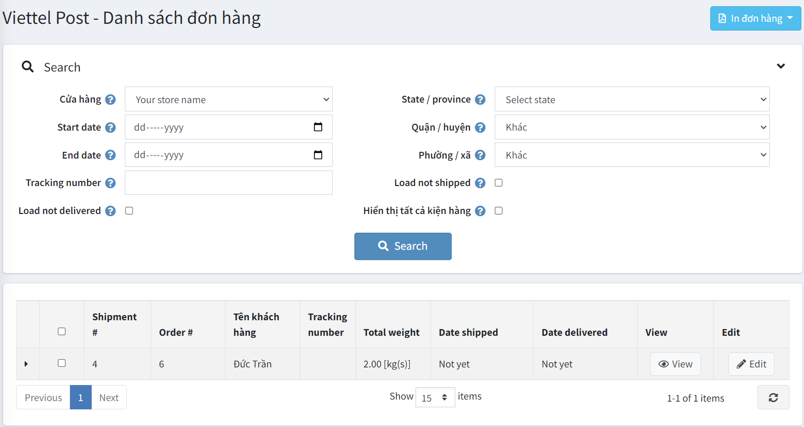Tick checkbox for shipment 4 row
The width and height of the screenshot is (804, 427).
pyautogui.click(x=62, y=363)
